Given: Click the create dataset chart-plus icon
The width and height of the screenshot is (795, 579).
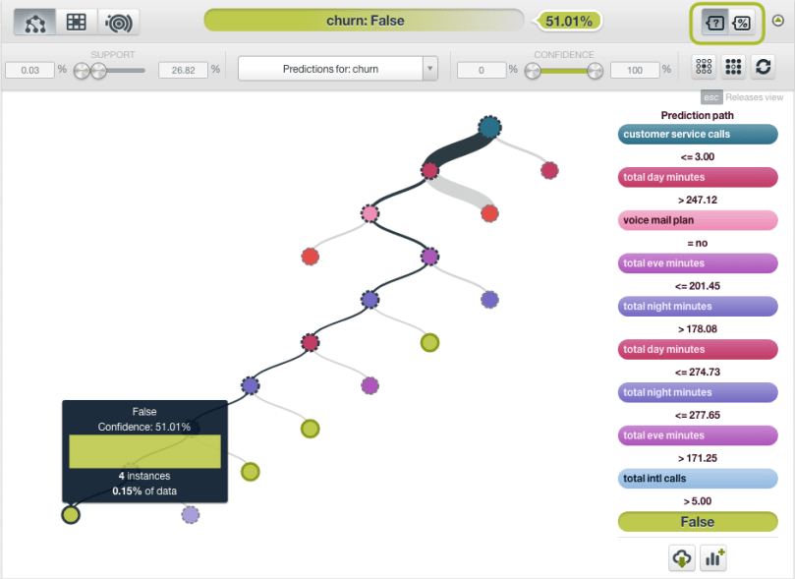Looking at the screenshot, I should point(713,558).
